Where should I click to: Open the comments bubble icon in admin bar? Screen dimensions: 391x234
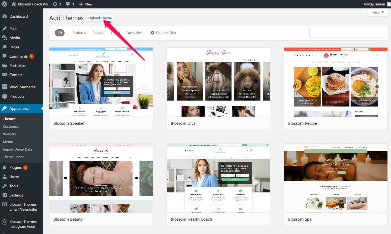pyautogui.click(x=68, y=4)
